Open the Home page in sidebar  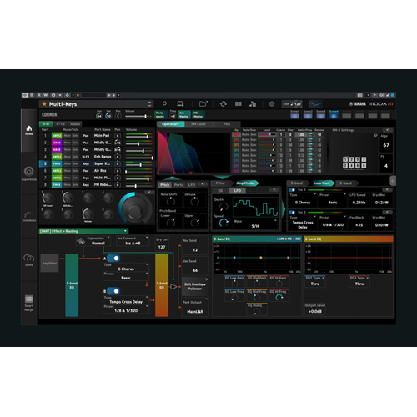point(29,130)
